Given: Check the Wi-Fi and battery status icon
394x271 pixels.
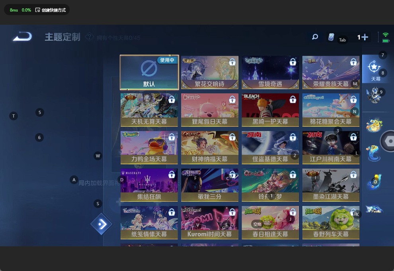Looking at the screenshot, I should [x=386, y=37].
